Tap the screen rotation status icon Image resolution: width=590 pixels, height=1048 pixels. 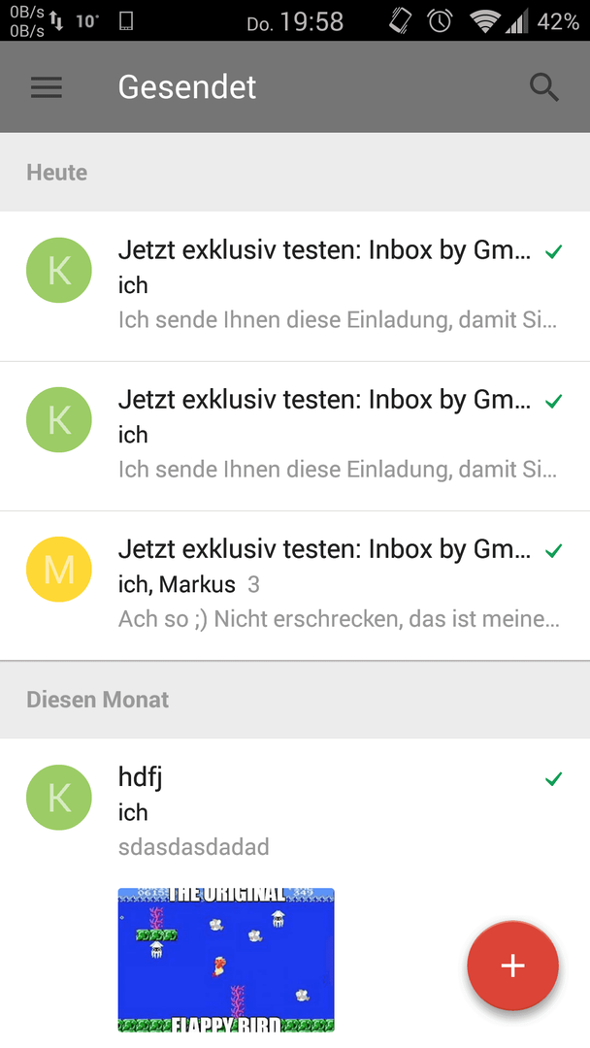(x=400, y=21)
